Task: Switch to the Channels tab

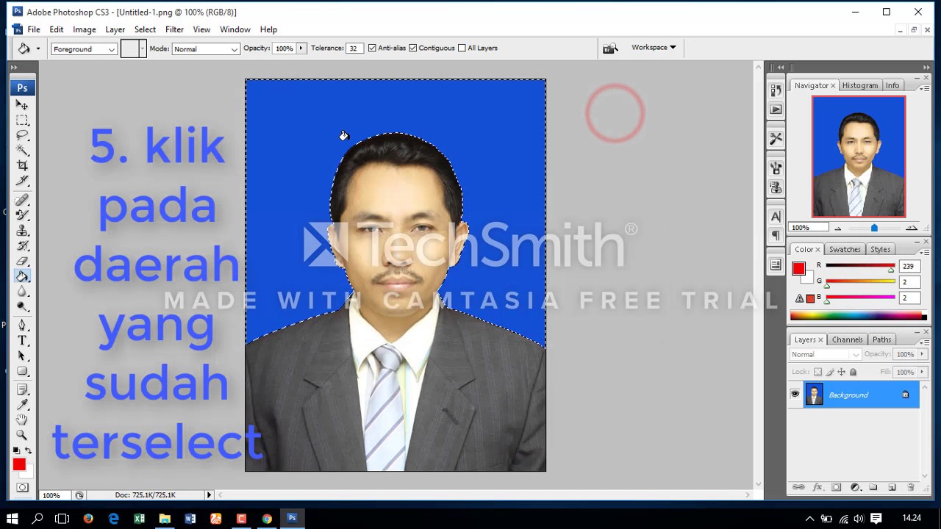Action: 847,339
